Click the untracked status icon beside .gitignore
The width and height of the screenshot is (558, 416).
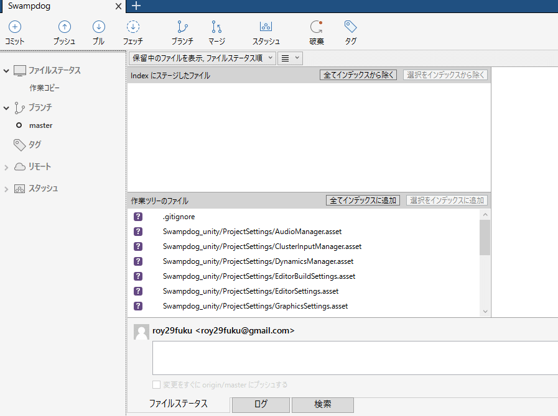point(138,217)
